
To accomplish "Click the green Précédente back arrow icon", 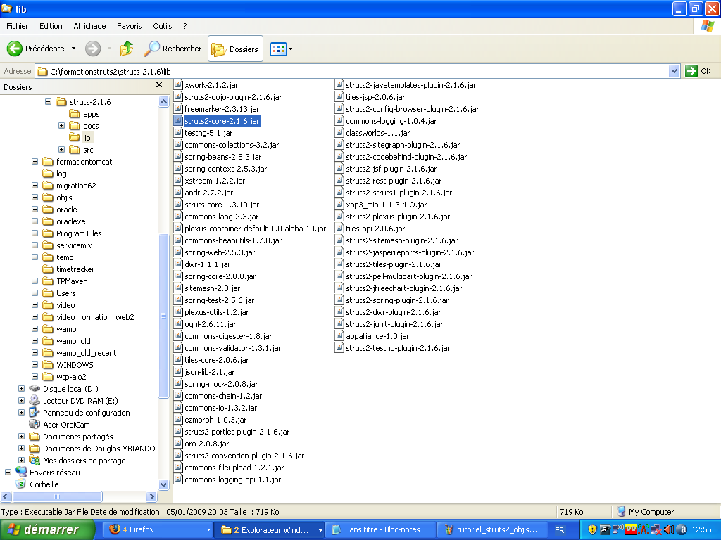I will tap(15, 49).
